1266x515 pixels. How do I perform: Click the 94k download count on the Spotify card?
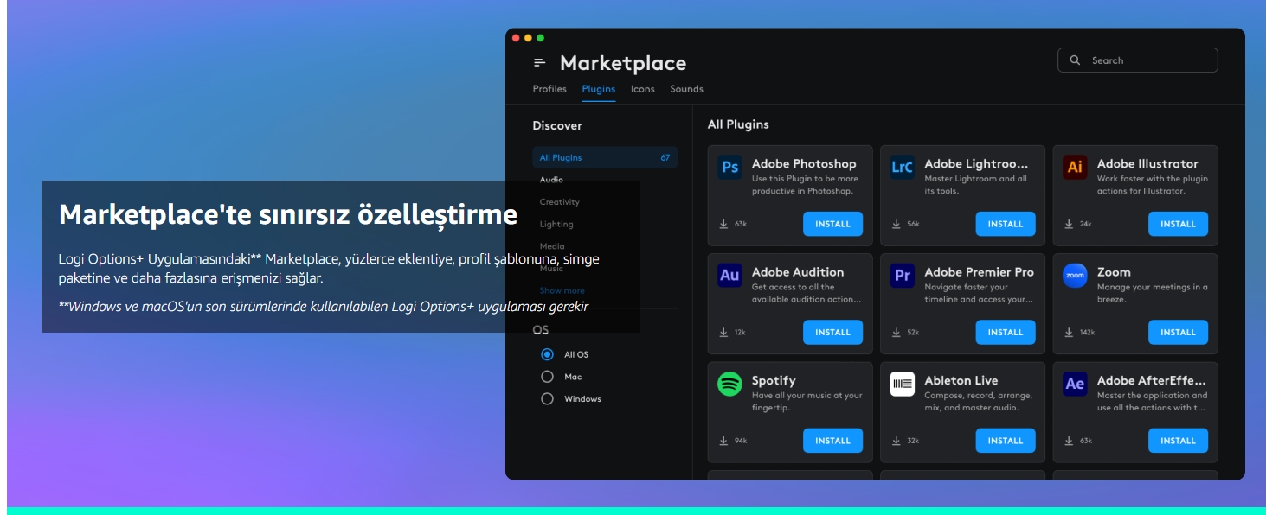[741, 441]
